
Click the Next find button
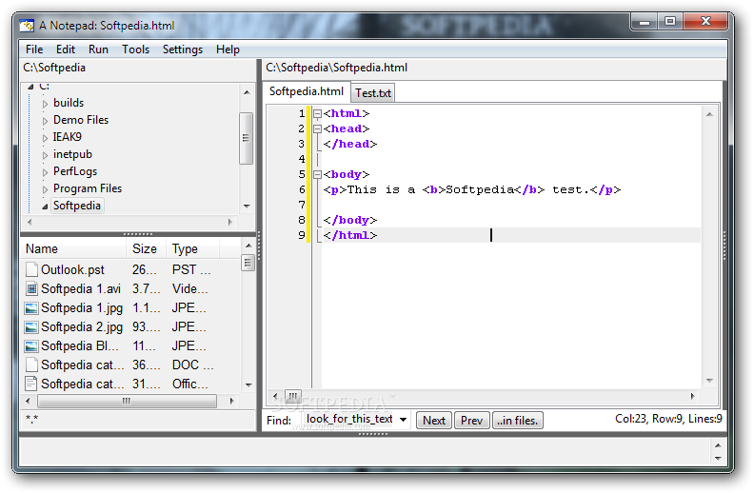coord(434,420)
